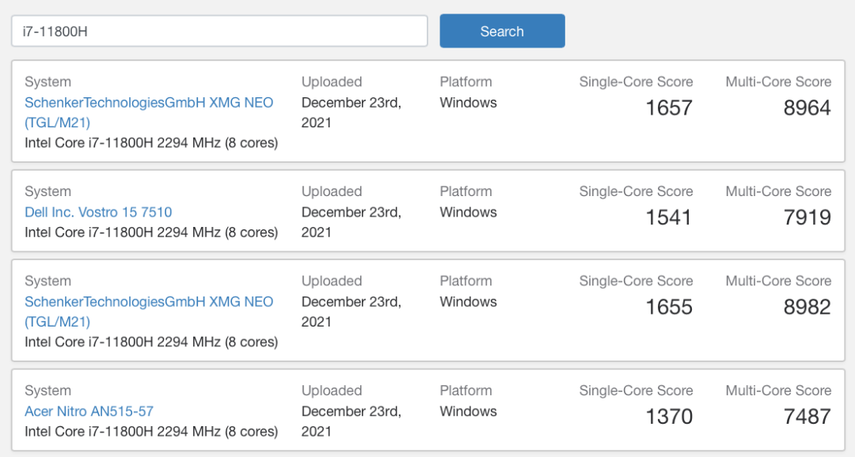Click the CPU details under Acer Nitro link
855x457 pixels.
[x=151, y=432]
